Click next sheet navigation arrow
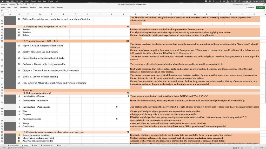The image size is (266, 149). [4, 145]
